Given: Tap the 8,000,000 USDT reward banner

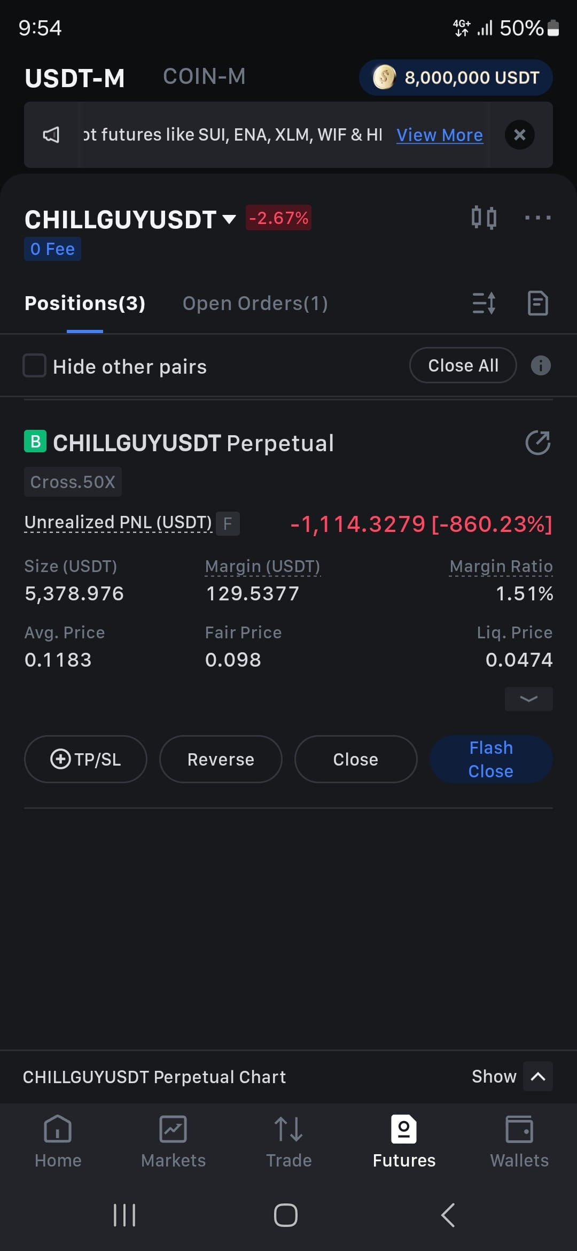Looking at the screenshot, I should [x=456, y=78].
